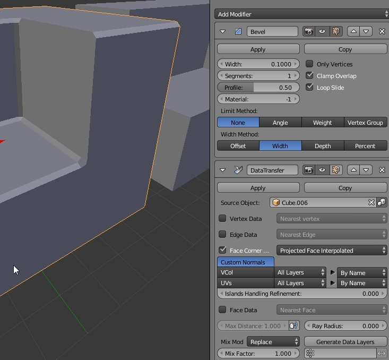389x360 pixels.
Task: Toggle Bevel modifier edit mode display icon
Action: (335, 31)
